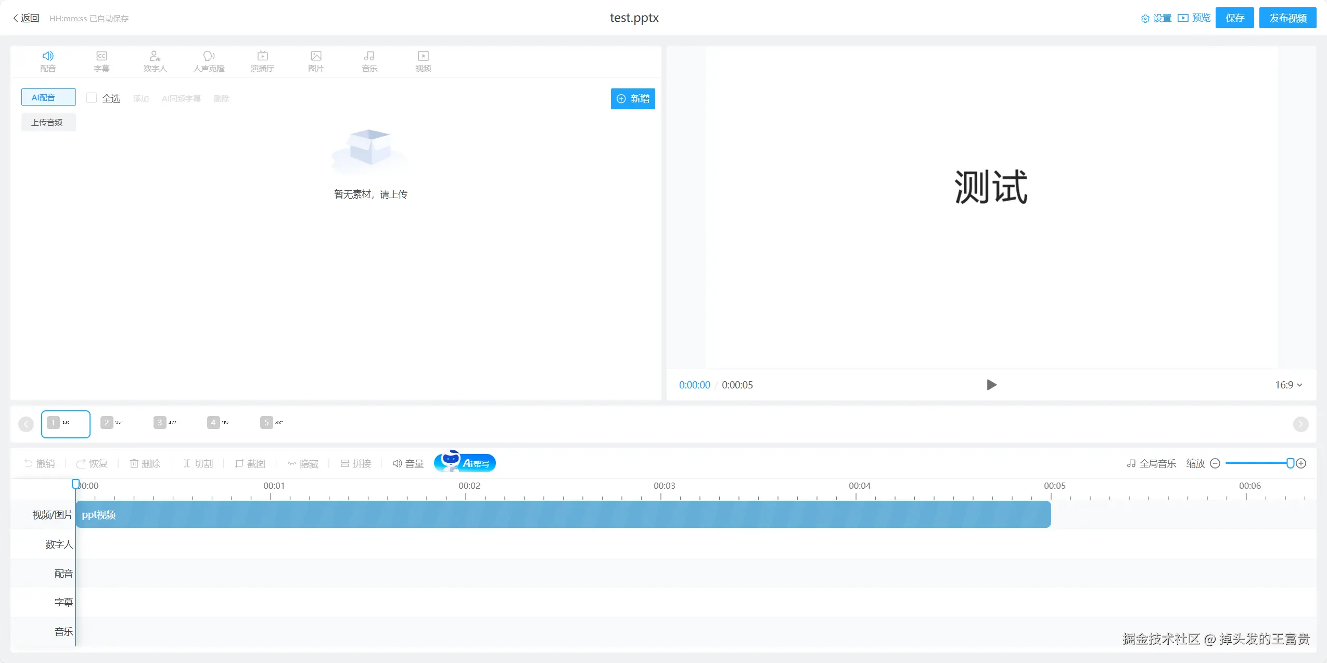Select the 图片 image icon

point(316,56)
